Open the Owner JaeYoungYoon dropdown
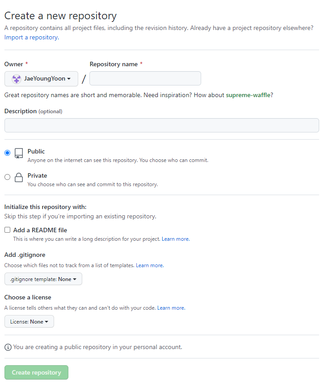 click(x=41, y=79)
